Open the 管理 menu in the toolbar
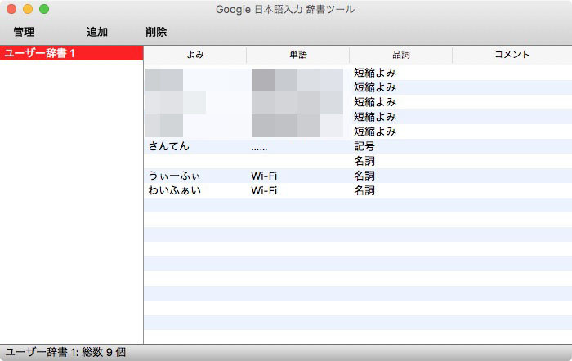This screenshot has height=361, width=572. tap(24, 32)
